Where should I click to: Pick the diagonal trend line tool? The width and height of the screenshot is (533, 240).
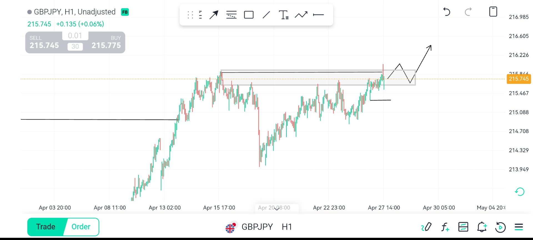click(x=266, y=15)
